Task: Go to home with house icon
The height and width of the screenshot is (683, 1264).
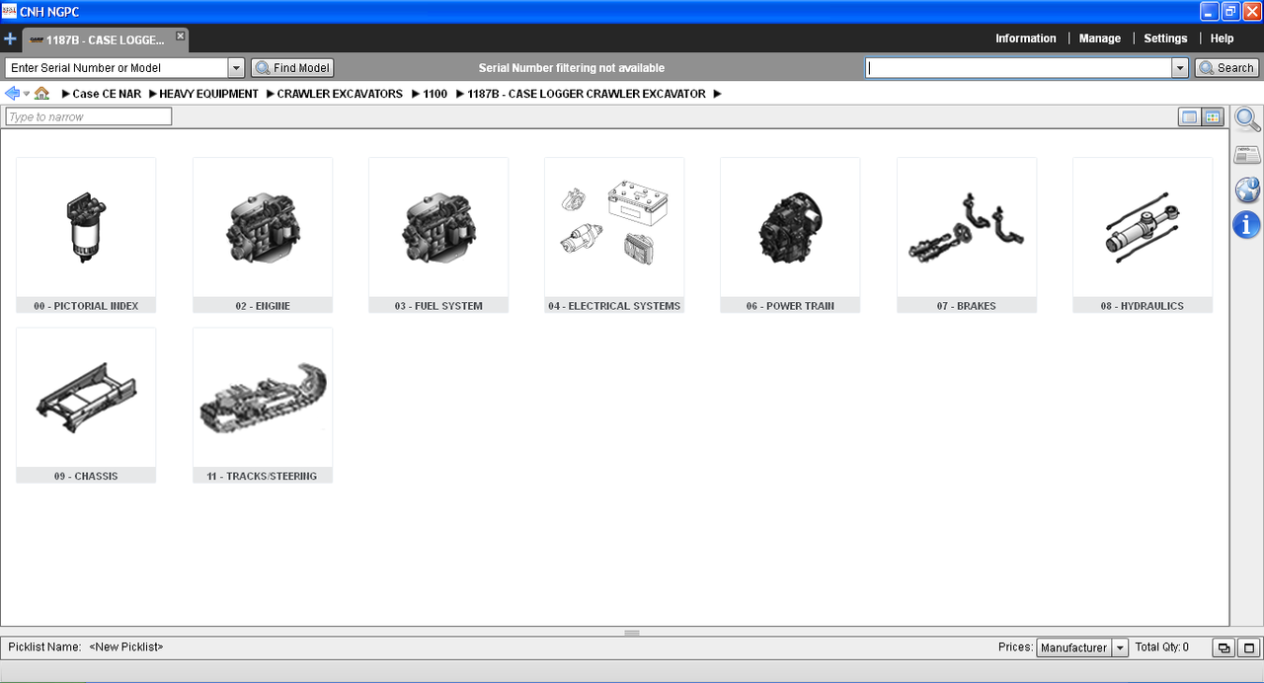Action: pyautogui.click(x=41, y=93)
